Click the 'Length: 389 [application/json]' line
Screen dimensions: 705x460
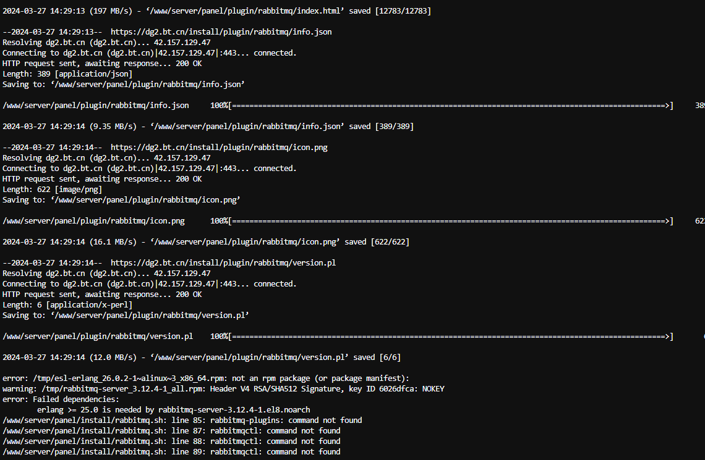pos(67,73)
